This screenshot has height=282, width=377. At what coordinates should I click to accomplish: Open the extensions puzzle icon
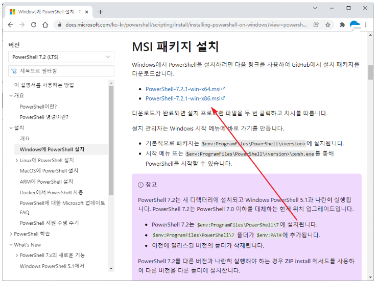[342, 24]
